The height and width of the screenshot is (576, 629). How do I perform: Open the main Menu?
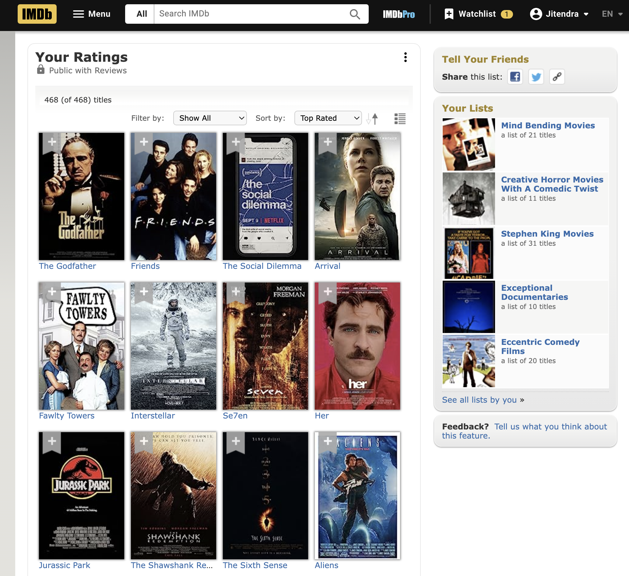92,14
